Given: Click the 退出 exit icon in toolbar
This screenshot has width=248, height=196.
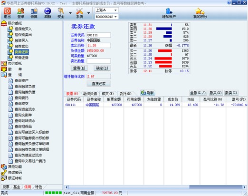Looking at the screenshot, I should 7,11.
